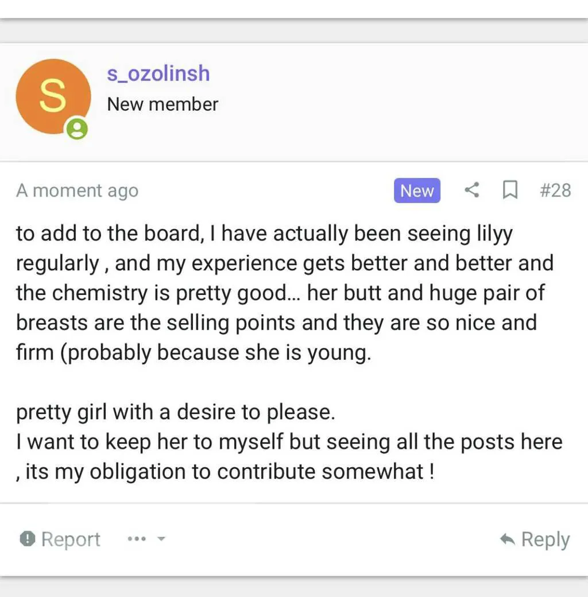Viewport: 588px width, 597px height.
Task: Bookmark this post with the bookmark icon
Action: (509, 190)
